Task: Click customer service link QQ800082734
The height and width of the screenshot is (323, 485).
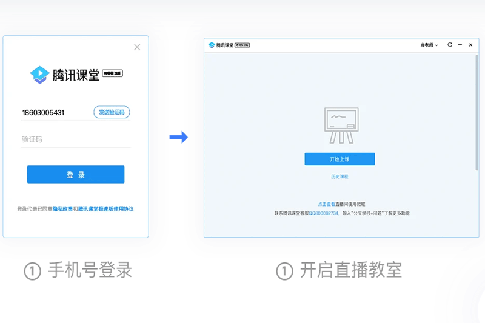Action: click(324, 213)
